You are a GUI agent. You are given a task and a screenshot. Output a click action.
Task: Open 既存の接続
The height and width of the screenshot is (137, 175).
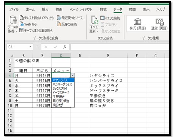tap(67, 24)
